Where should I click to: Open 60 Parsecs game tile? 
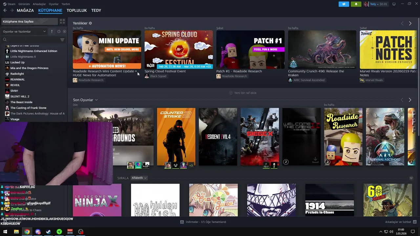click(388, 200)
